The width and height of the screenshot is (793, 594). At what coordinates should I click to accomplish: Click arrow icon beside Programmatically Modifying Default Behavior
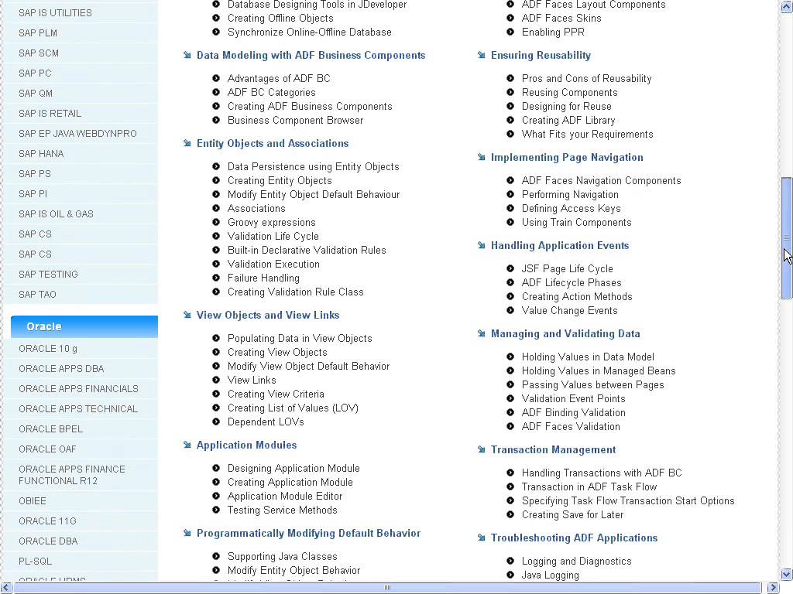(x=187, y=534)
